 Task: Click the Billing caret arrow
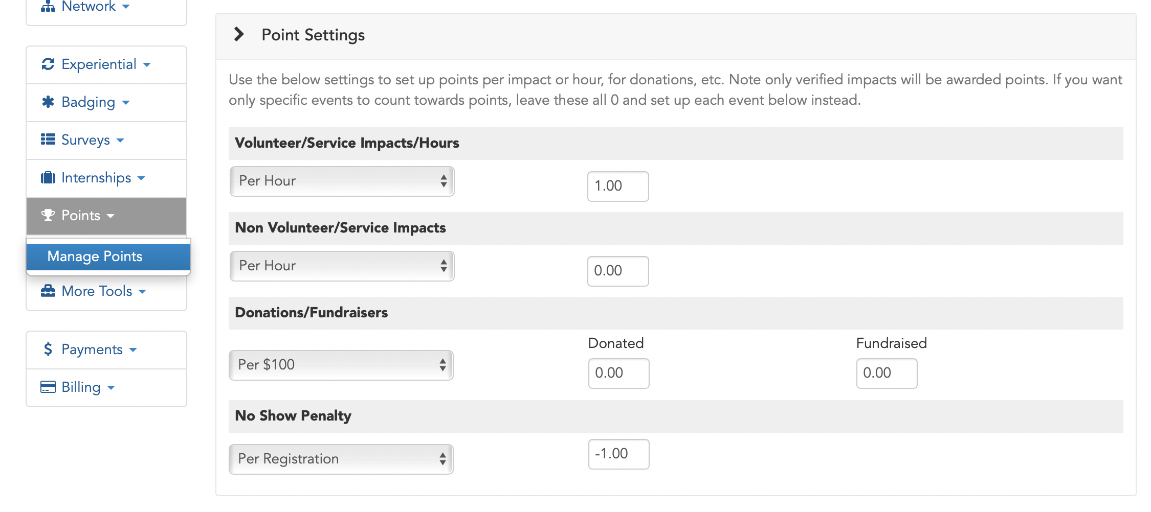coord(111,388)
